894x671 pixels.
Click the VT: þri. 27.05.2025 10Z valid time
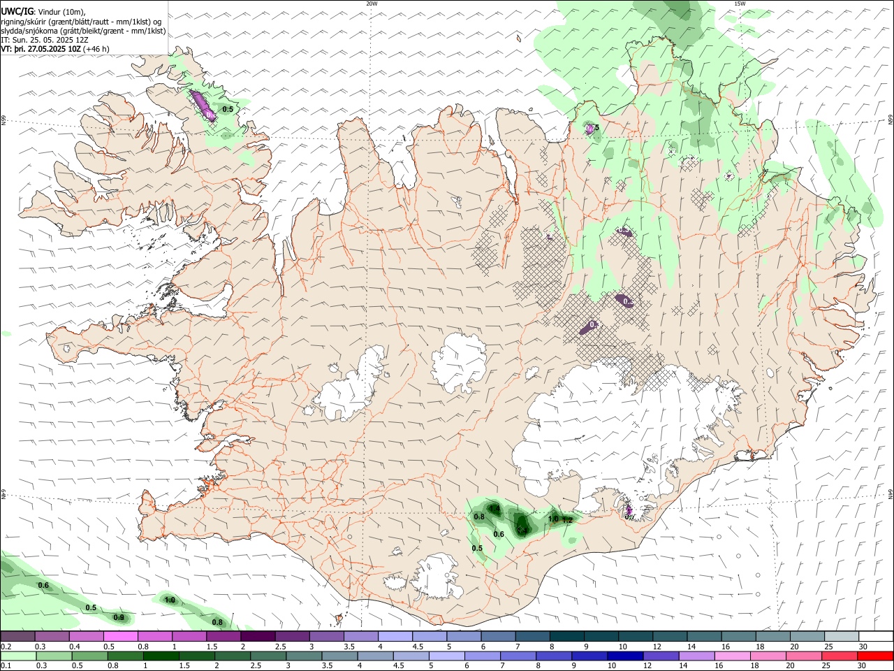pyautogui.click(x=41, y=49)
